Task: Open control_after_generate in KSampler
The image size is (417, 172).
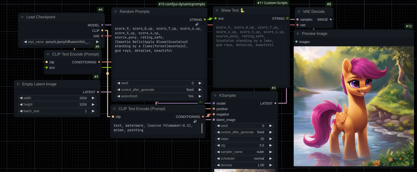Action: click(244, 132)
